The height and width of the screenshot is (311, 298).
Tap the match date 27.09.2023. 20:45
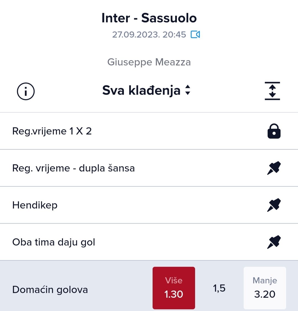(x=149, y=35)
